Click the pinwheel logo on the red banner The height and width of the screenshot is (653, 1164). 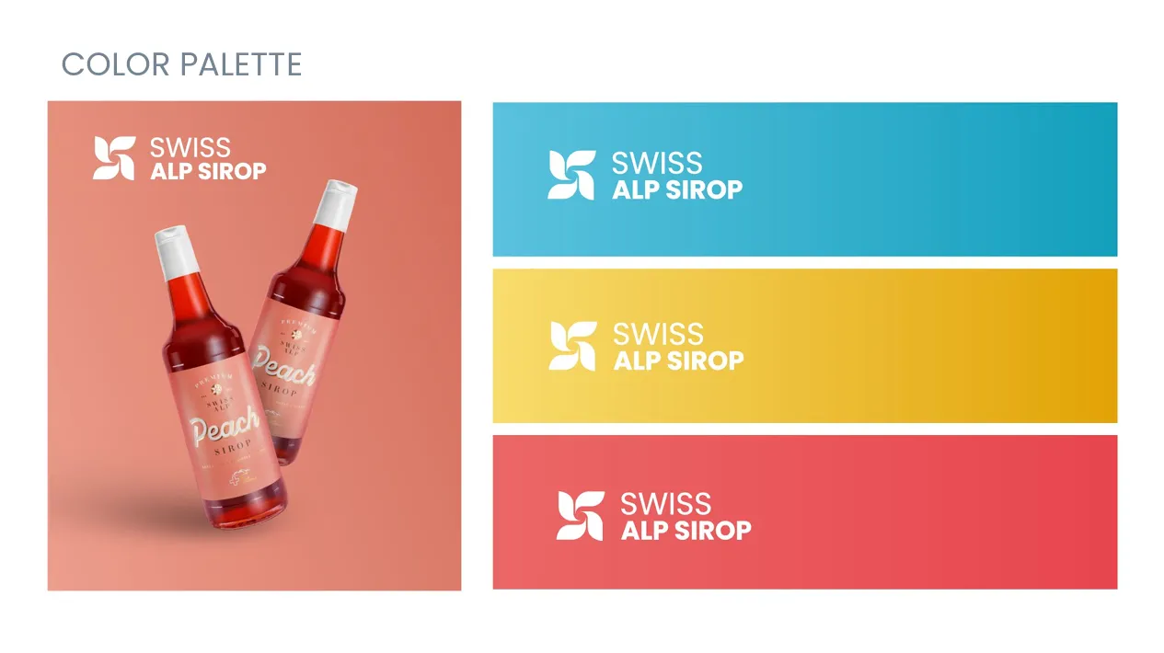point(580,516)
